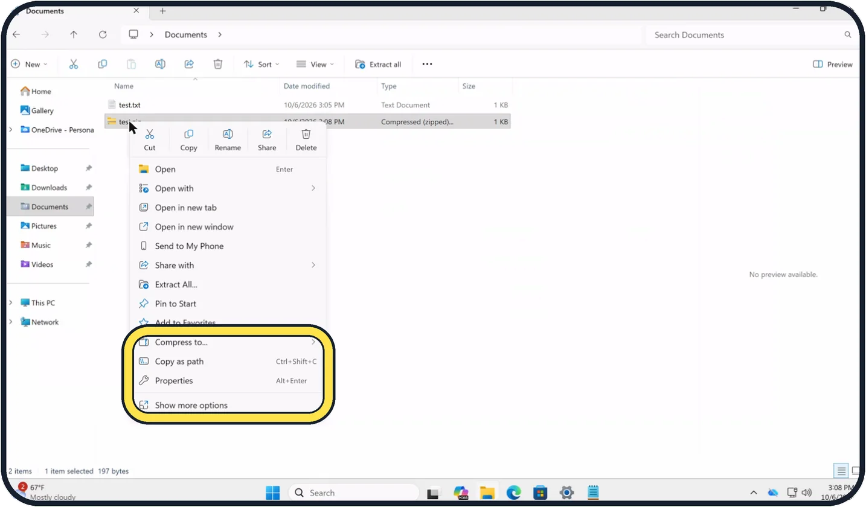Screen dimensions: 866x507
Task: Expand the Open with submenu
Action: [313, 188]
